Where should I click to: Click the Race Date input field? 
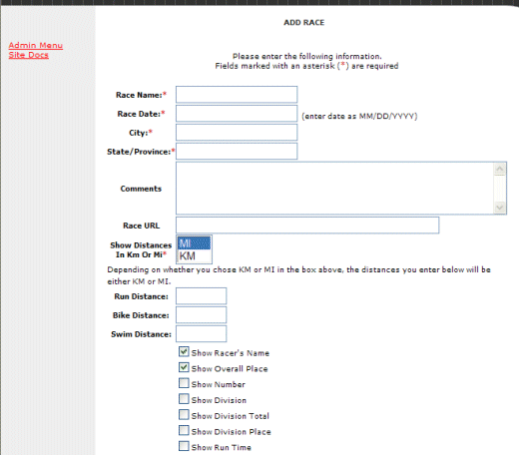click(x=237, y=114)
